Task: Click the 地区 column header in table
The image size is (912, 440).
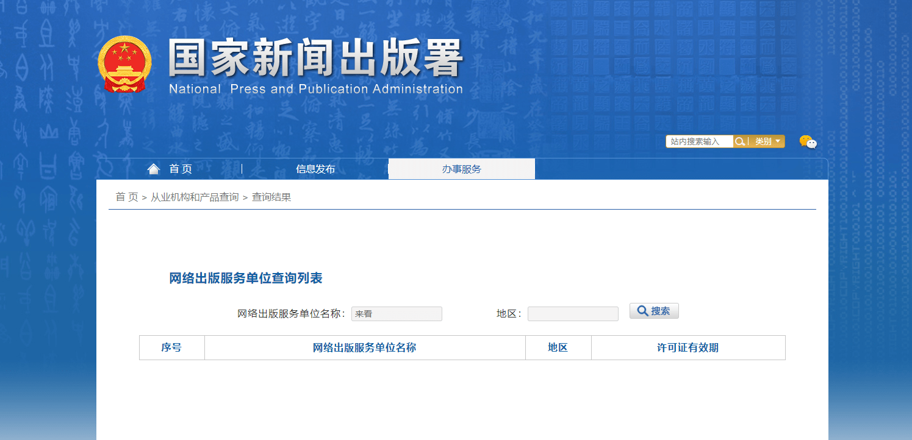Action: point(558,347)
